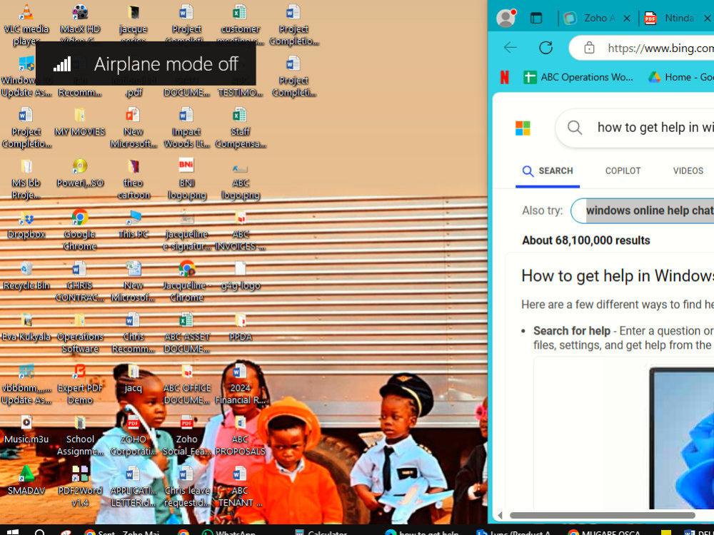Open Operations Software folder

tap(80, 333)
